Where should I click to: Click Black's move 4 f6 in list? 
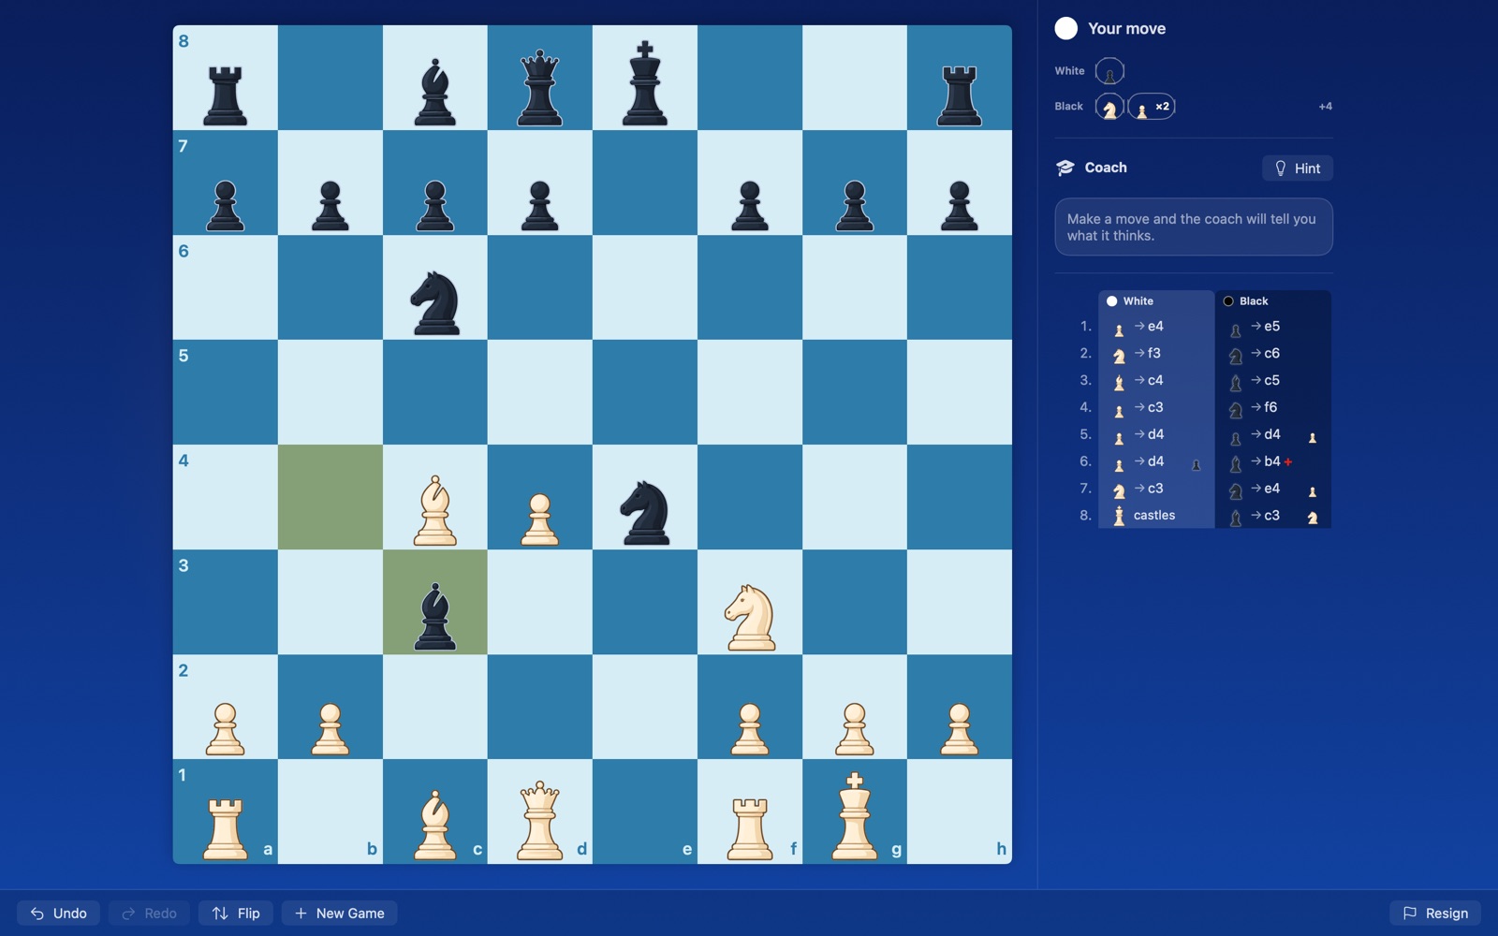coord(1272,408)
